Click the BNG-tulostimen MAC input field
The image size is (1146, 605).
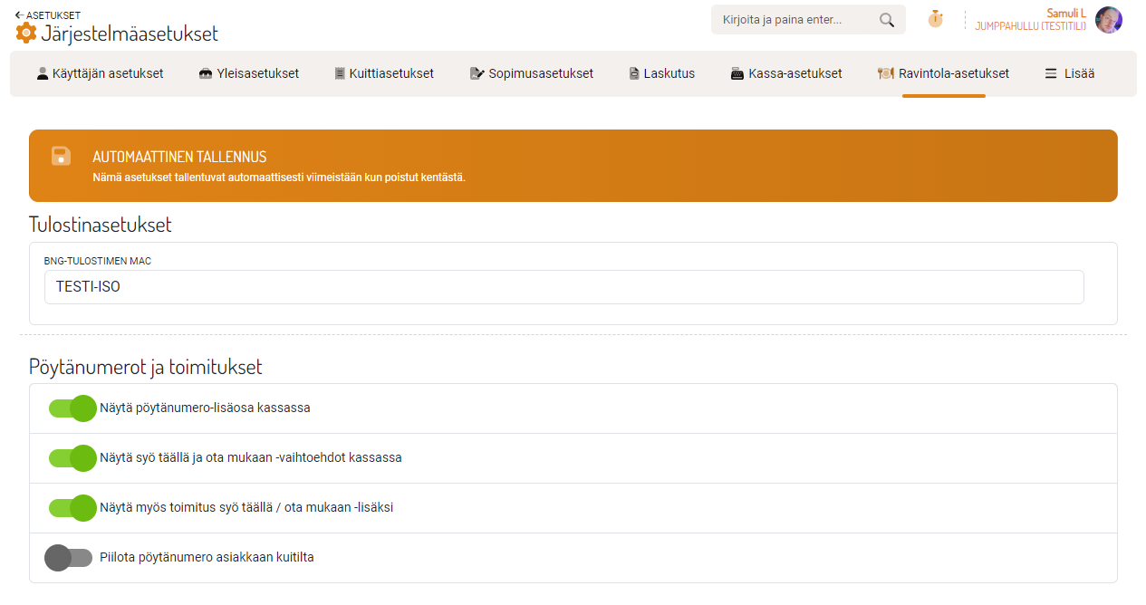pos(563,287)
